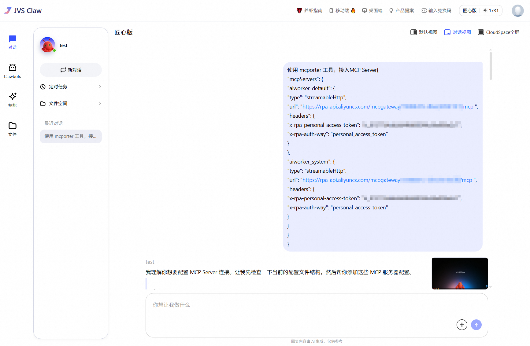Focus the 你想让我做什么 message input
This screenshot has height=346, width=530.
tap(317, 315)
